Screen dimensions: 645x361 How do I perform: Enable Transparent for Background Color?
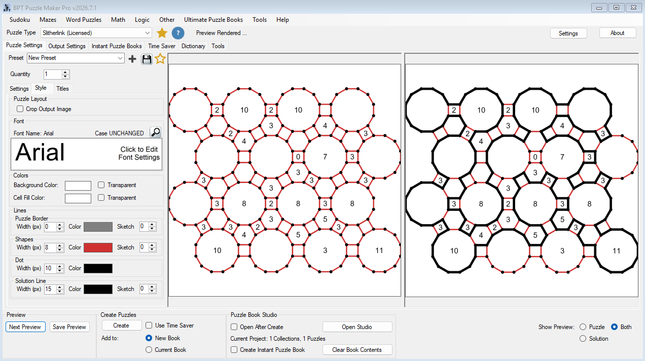point(101,185)
